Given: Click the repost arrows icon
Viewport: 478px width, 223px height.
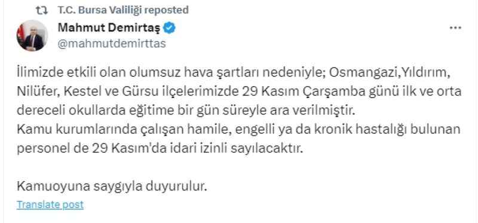Looking at the screenshot, I should [x=41, y=10].
